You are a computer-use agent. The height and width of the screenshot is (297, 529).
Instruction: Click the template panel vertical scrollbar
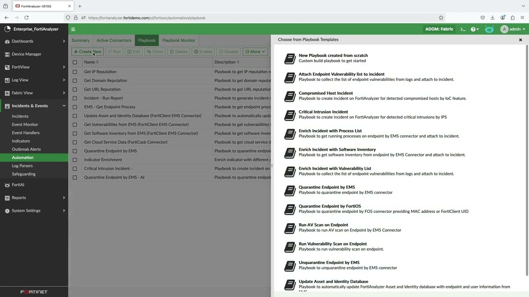point(527,161)
